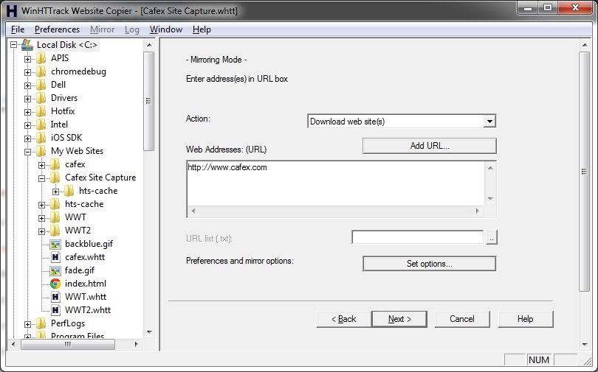Click the WWT.whtt HTTrack project icon

coord(55,297)
